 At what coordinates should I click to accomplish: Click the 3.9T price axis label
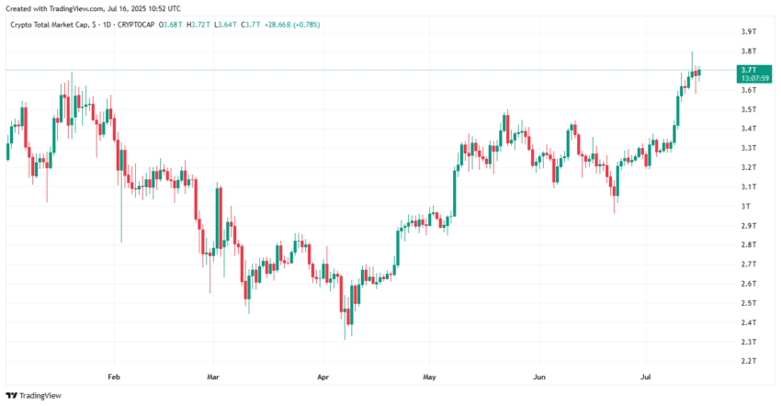pyautogui.click(x=749, y=31)
